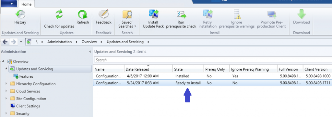Expand arrow after Overview breadcrumb
The image size is (332, 117).
[x=101, y=42]
